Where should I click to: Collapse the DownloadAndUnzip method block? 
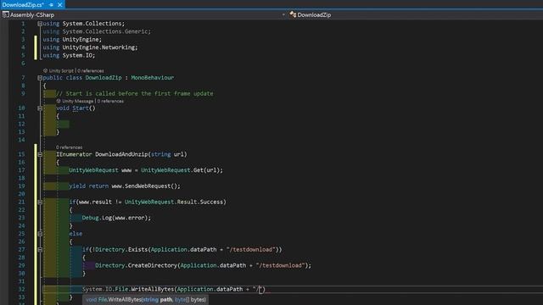click(x=40, y=154)
